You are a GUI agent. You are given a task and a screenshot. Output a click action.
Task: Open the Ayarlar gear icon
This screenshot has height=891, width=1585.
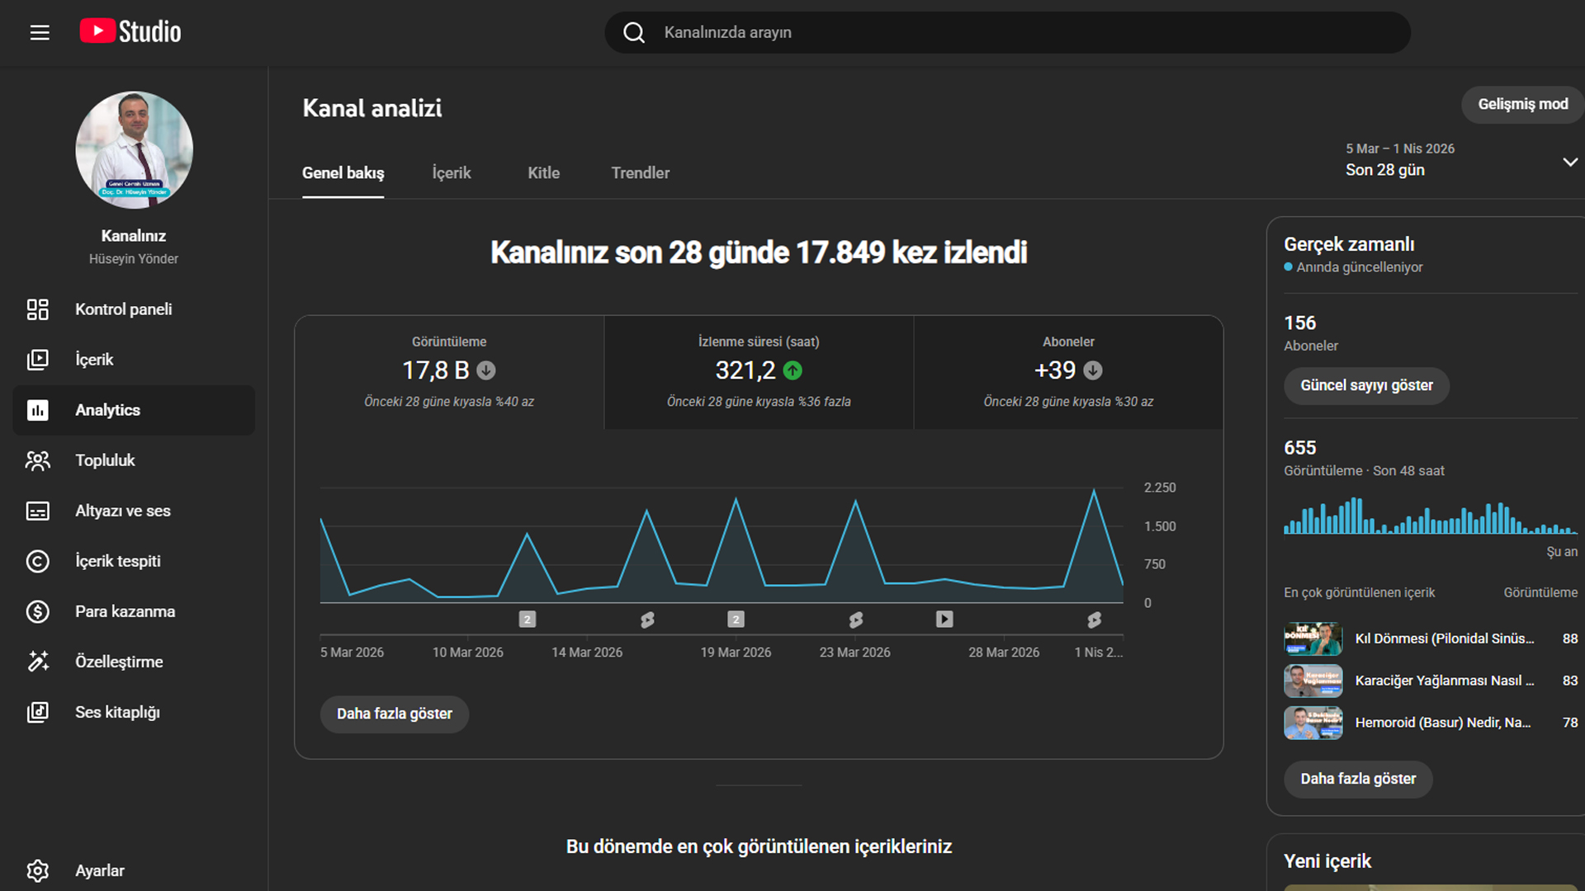click(38, 870)
